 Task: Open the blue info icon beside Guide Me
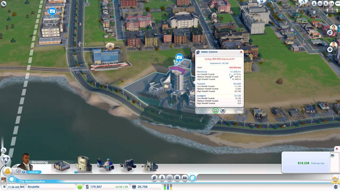click(24, 172)
